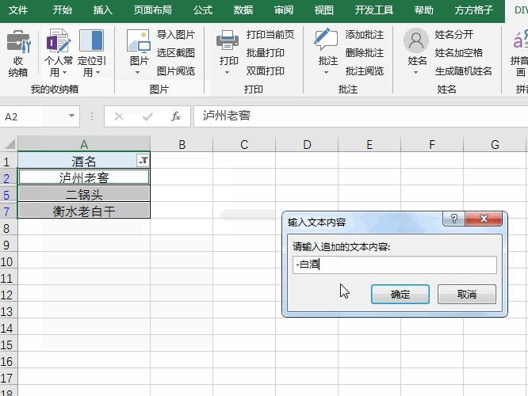Select cell A2 with 泸州老窖

tap(84, 177)
